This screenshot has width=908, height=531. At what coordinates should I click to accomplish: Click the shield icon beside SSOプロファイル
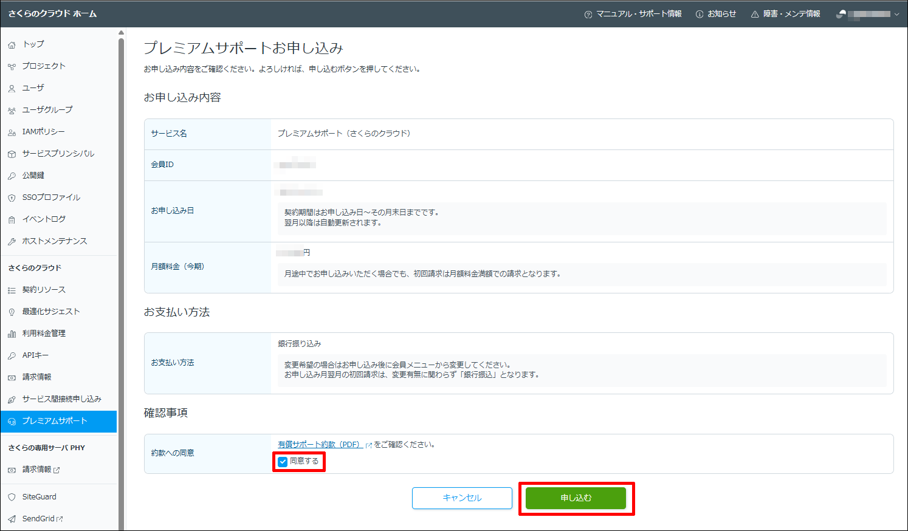(12, 198)
